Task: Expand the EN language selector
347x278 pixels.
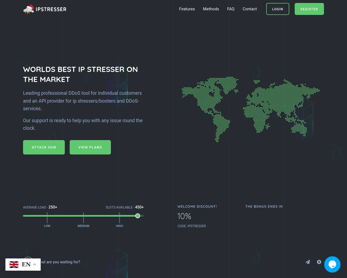Action: click(x=23, y=264)
